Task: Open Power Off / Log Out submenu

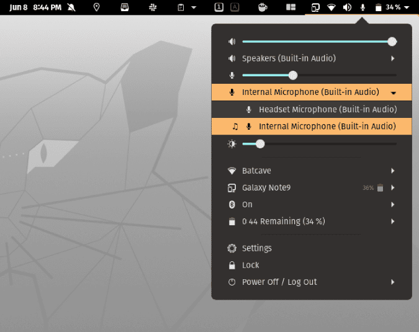Action: pyautogui.click(x=312, y=282)
